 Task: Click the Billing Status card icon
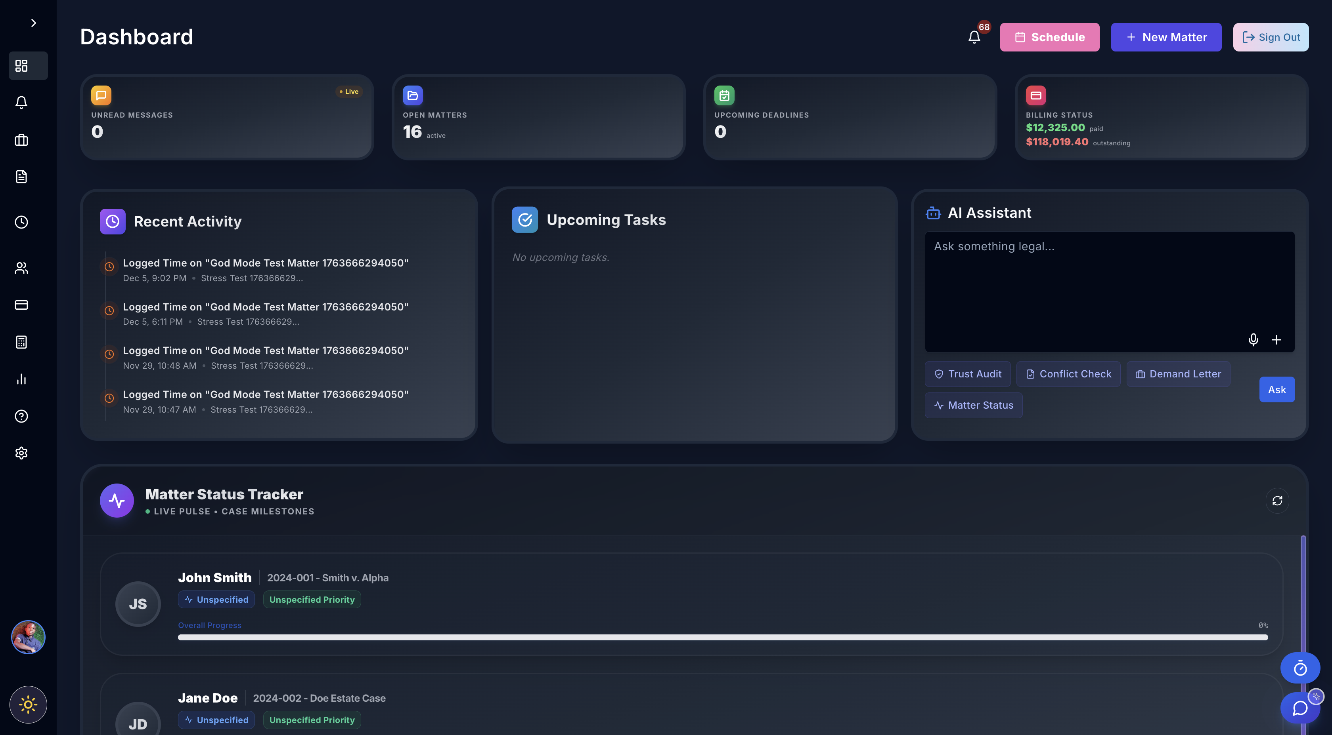coord(1036,95)
